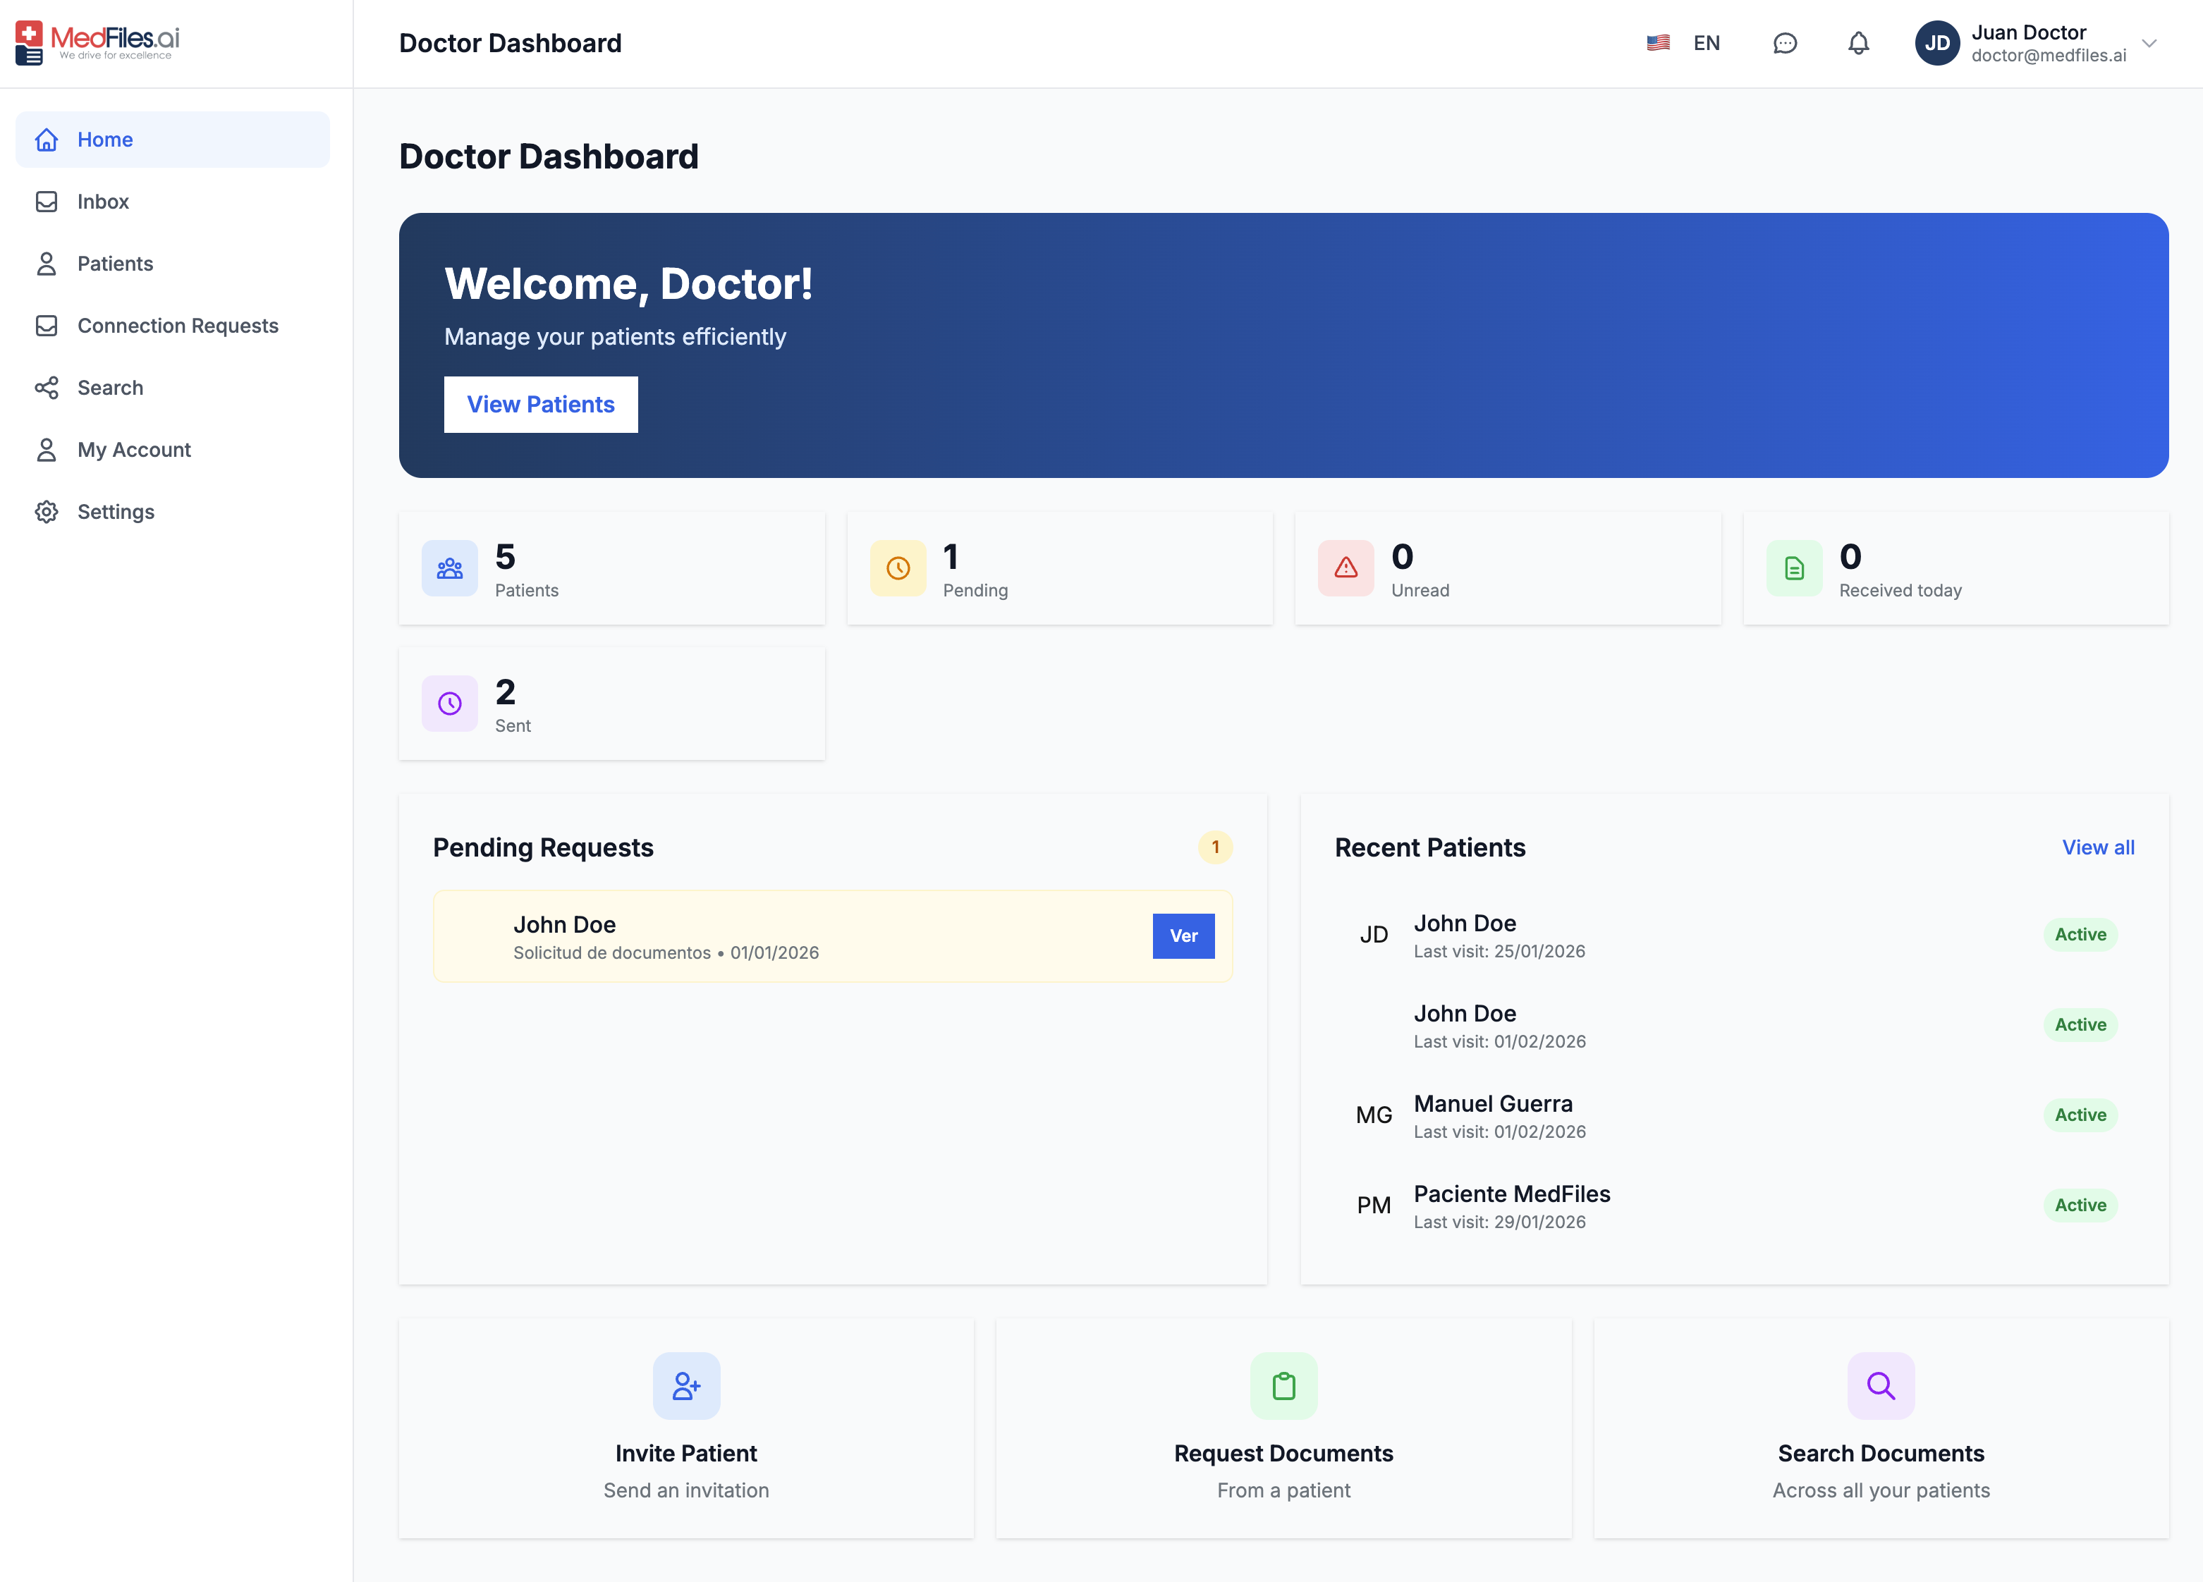Select Paciente MedFiles in Recent Patients
Image resolution: width=2203 pixels, height=1582 pixels.
coord(1734,1206)
